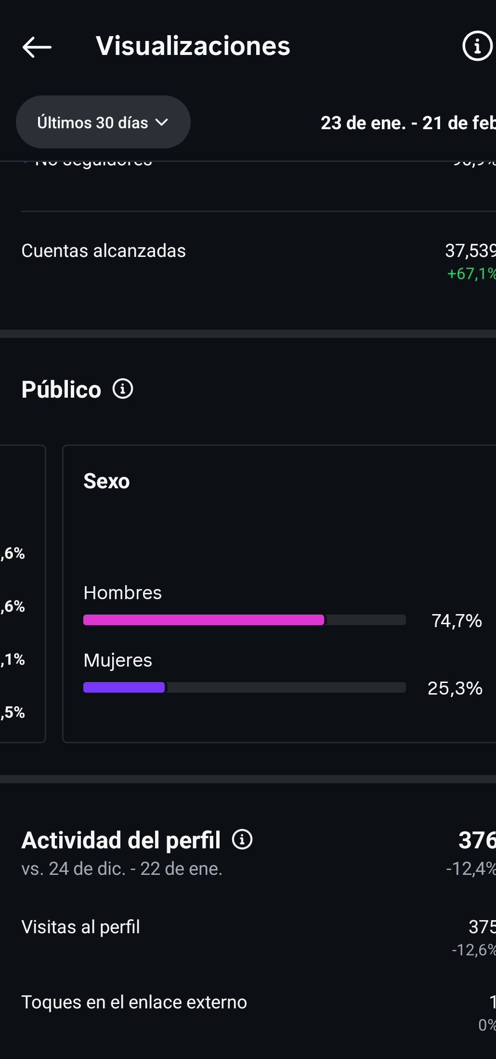Screen dimensions: 496x1059
Task: Tap the chevron in the date filter
Action: click(162, 122)
